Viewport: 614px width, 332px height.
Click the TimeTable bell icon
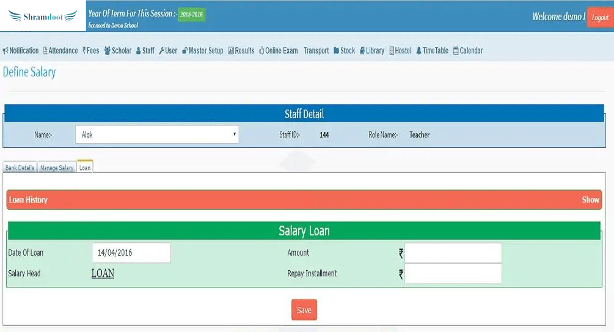pos(418,51)
